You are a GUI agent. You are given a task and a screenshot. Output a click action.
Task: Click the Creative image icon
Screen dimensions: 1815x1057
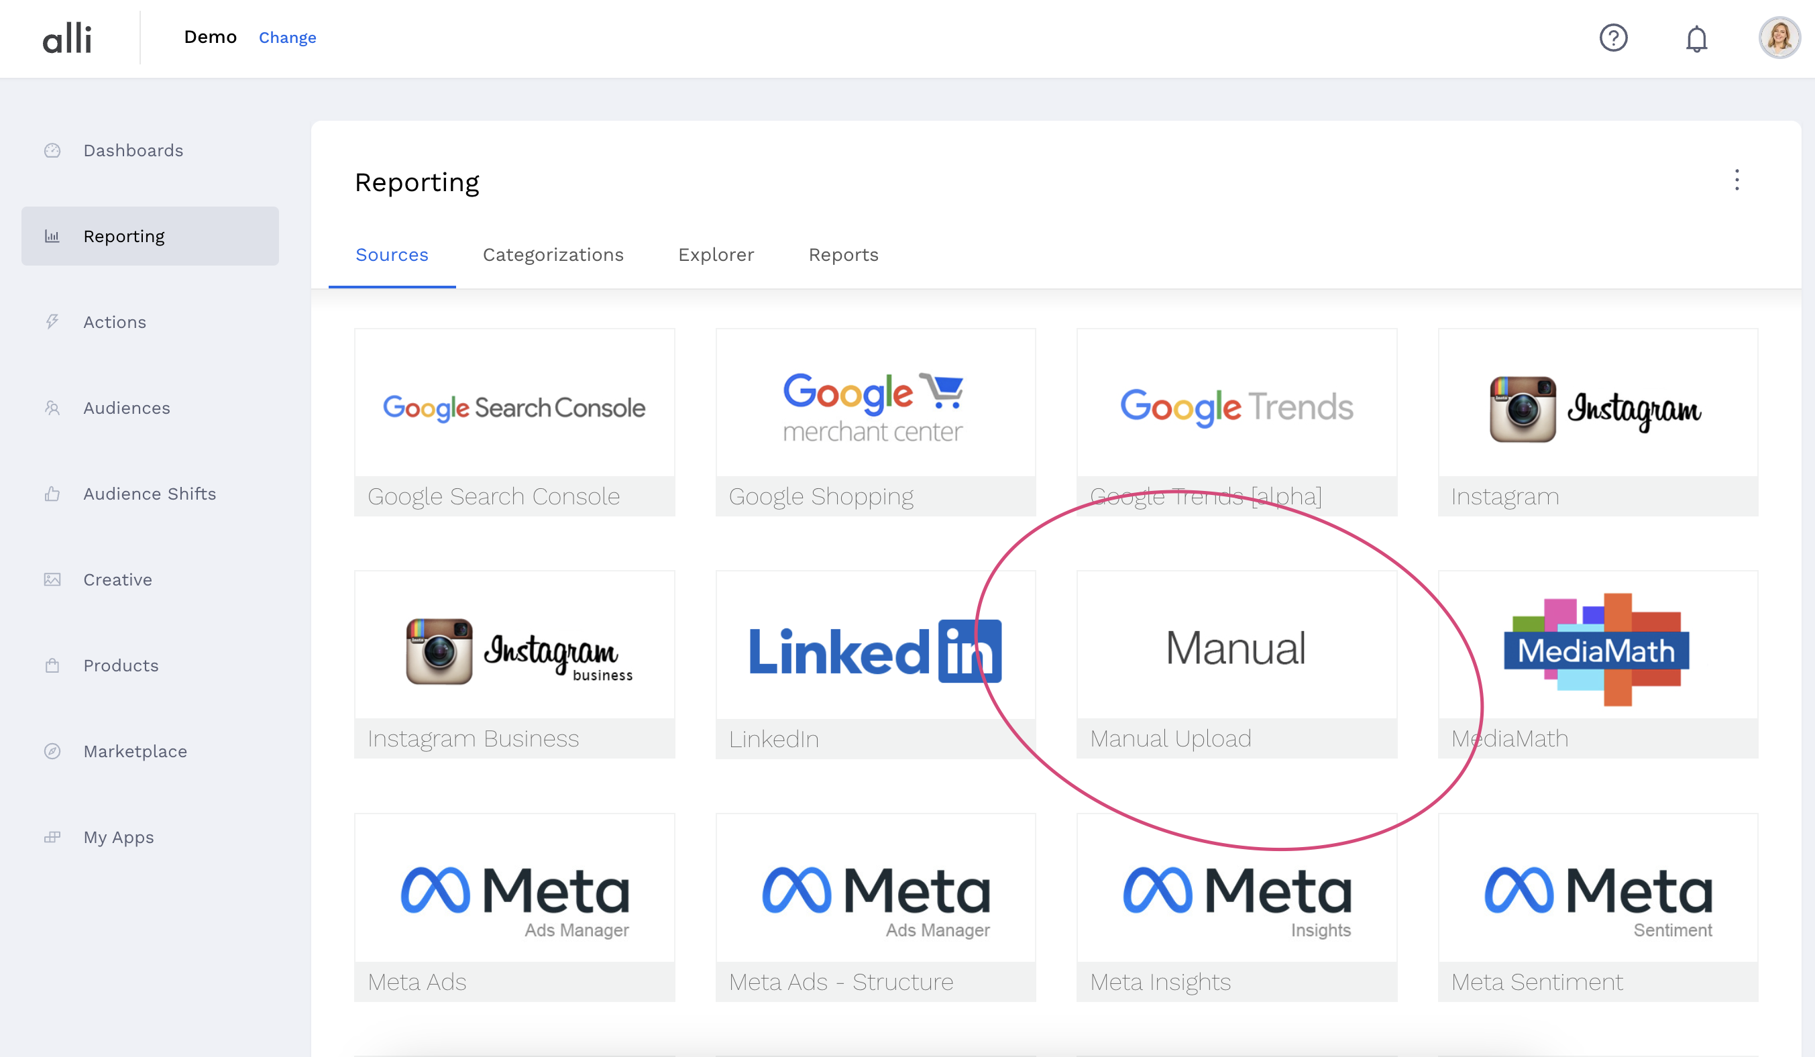52,579
